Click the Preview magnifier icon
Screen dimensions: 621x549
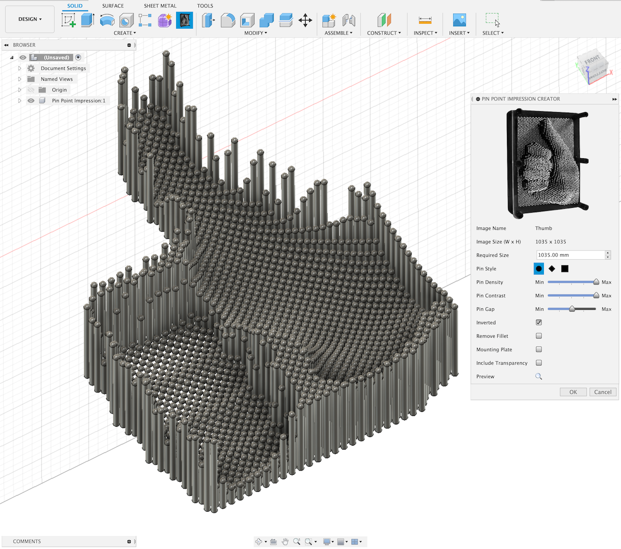[539, 377]
